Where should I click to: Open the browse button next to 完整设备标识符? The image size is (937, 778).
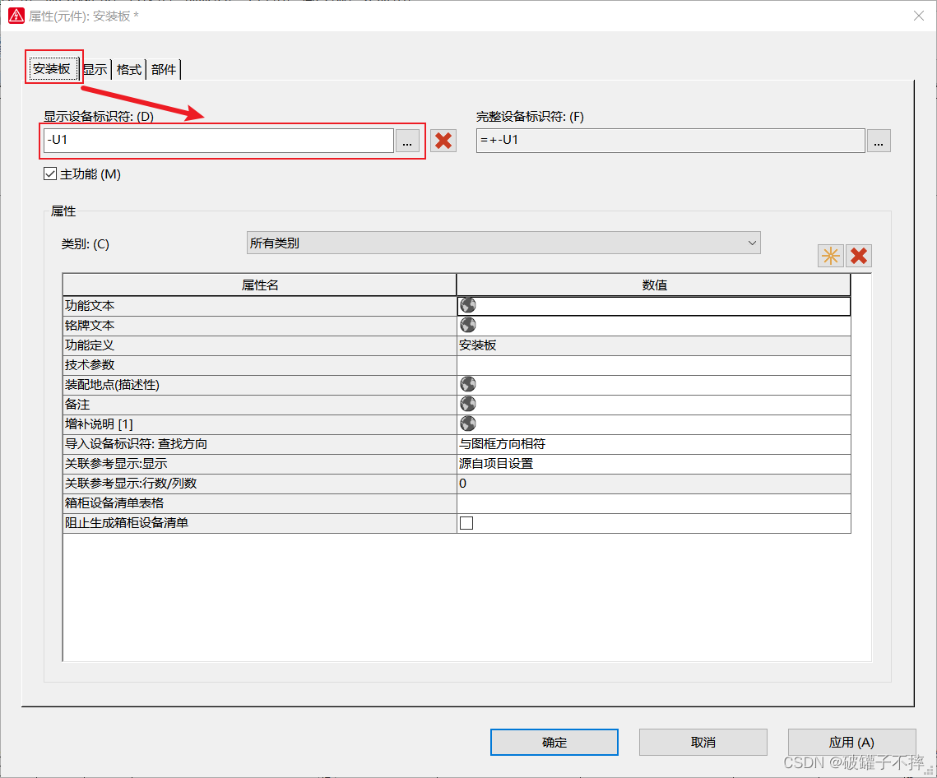click(879, 141)
